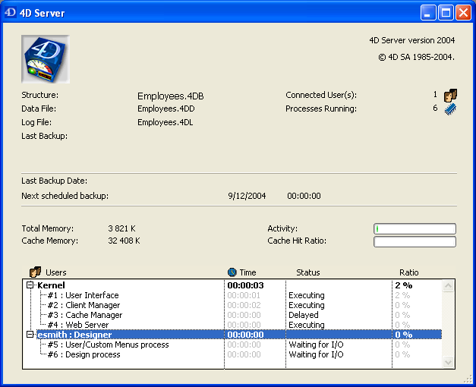Click the Cache Hit Ratio bar
This screenshot has height=387, width=476.
click(x=415, y=242)
